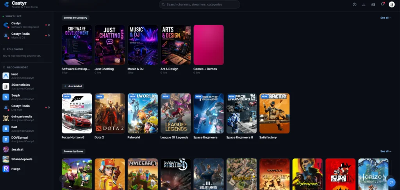Open the blue chat bubble button
400x190 pixels.
391,182
